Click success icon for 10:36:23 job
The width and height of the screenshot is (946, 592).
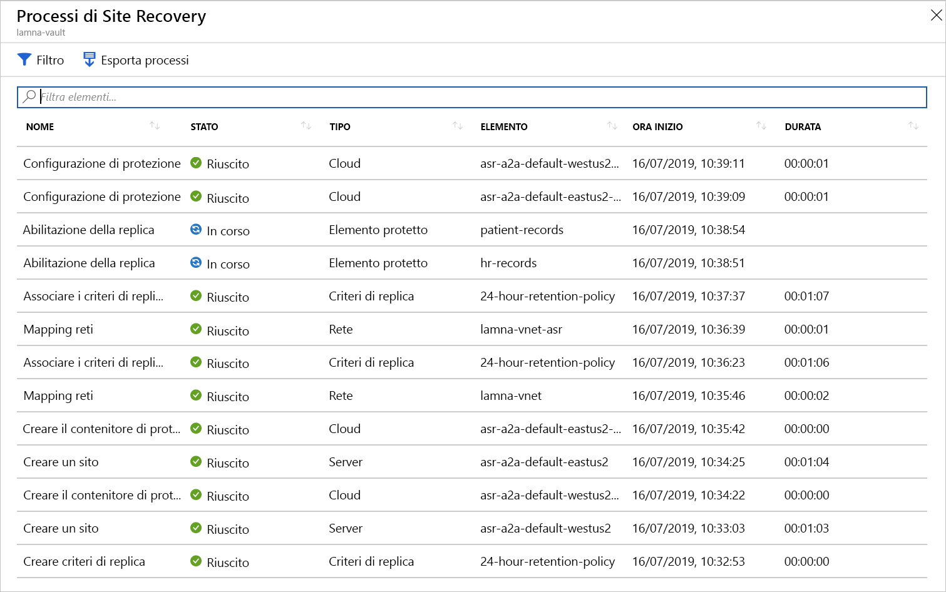(196, 362)
